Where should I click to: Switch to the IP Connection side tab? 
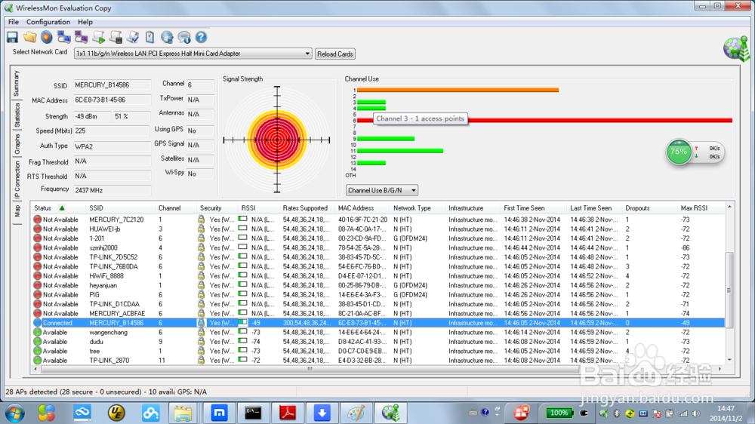pyautogui.click(x=17, y=180)
